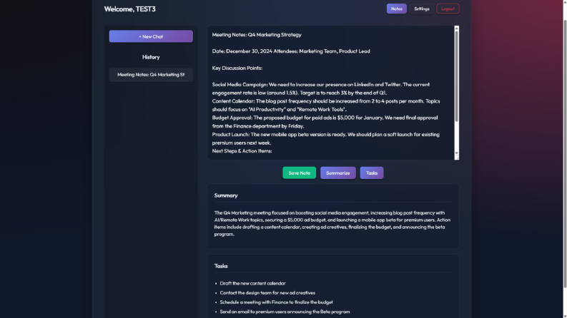Image resolution: width=567 pixels, height=318 pixels.
Task: Click the 'Content Calendar' paragraph text
Action: (x=326, y=106)
